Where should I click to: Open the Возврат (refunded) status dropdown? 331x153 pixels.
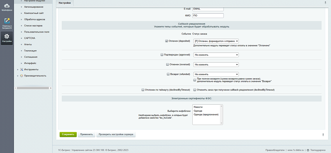tap(216, 74)
